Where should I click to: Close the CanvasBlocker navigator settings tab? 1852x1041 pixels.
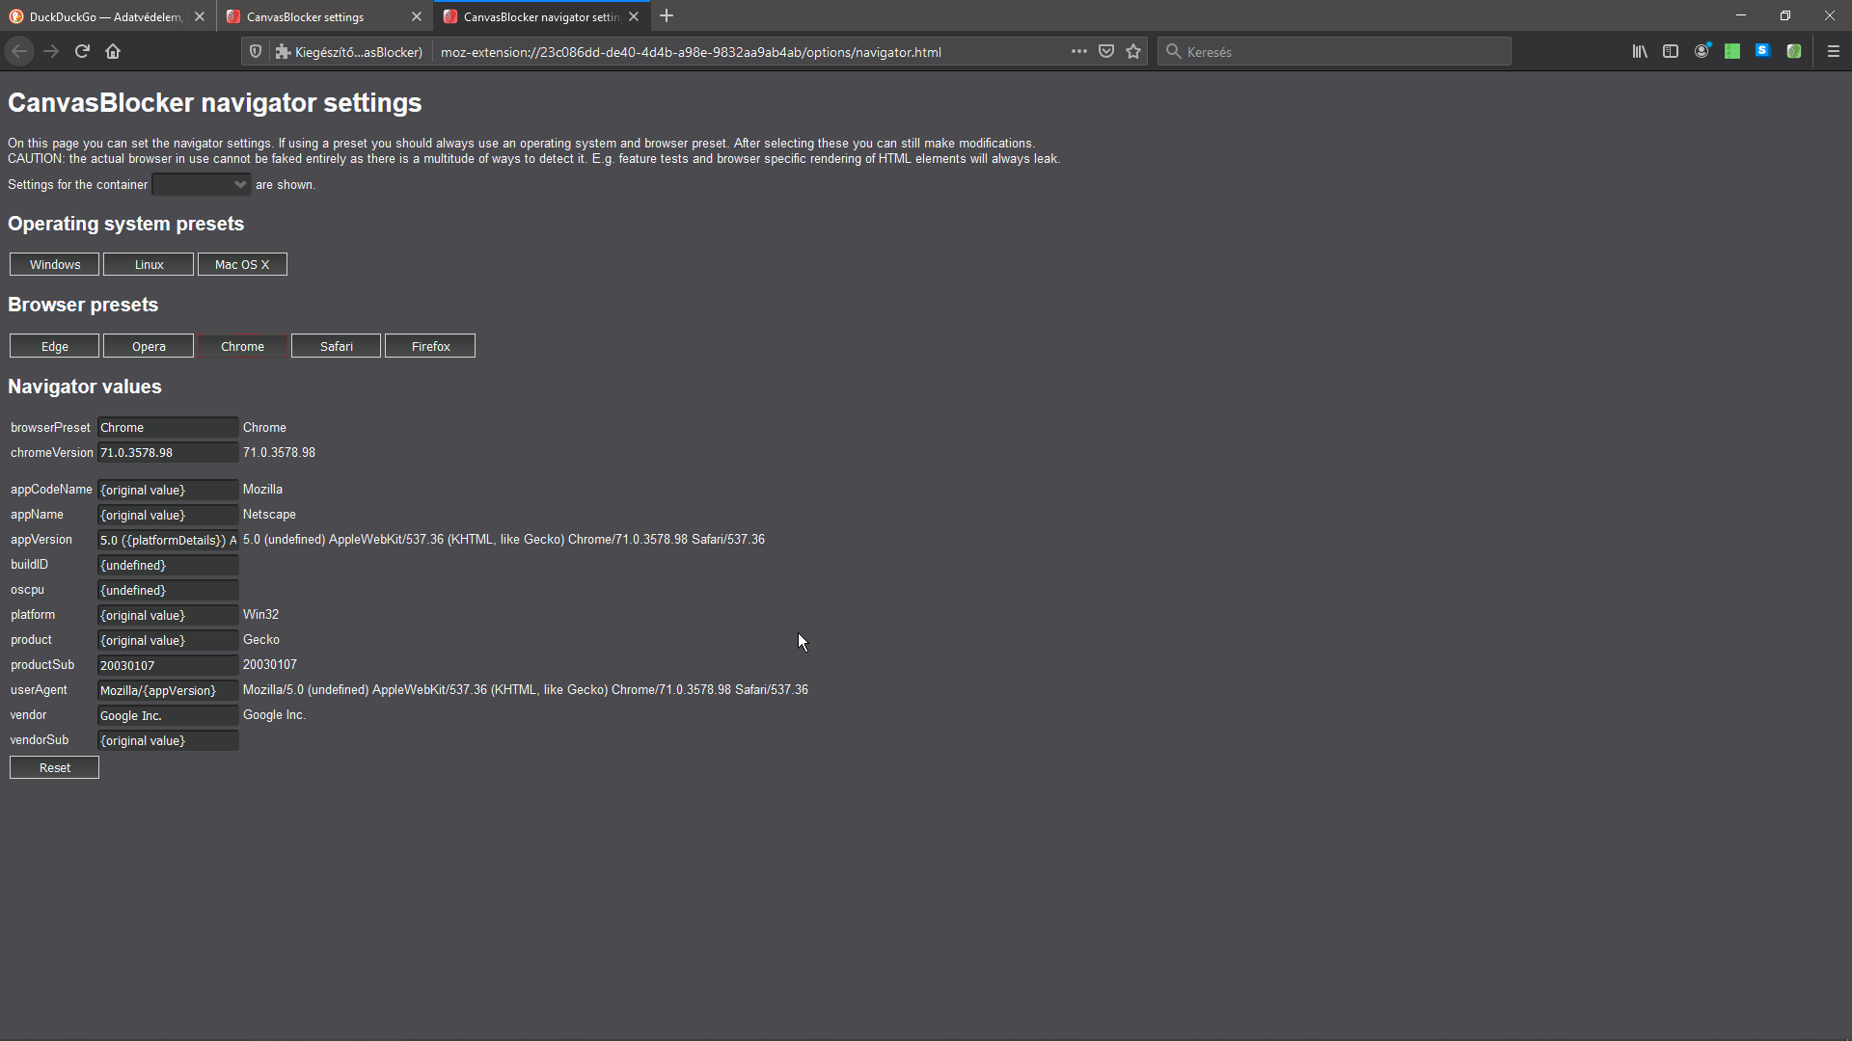tap(634, 16)
